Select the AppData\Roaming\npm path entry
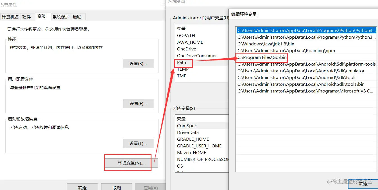 (306, 50)
